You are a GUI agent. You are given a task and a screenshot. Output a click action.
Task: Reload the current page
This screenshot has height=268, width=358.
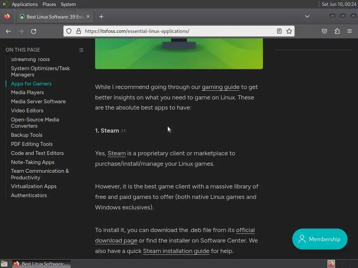point(34,31)
